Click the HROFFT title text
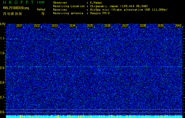This screenshot has width=185, height=118. (x=18, y=2)
